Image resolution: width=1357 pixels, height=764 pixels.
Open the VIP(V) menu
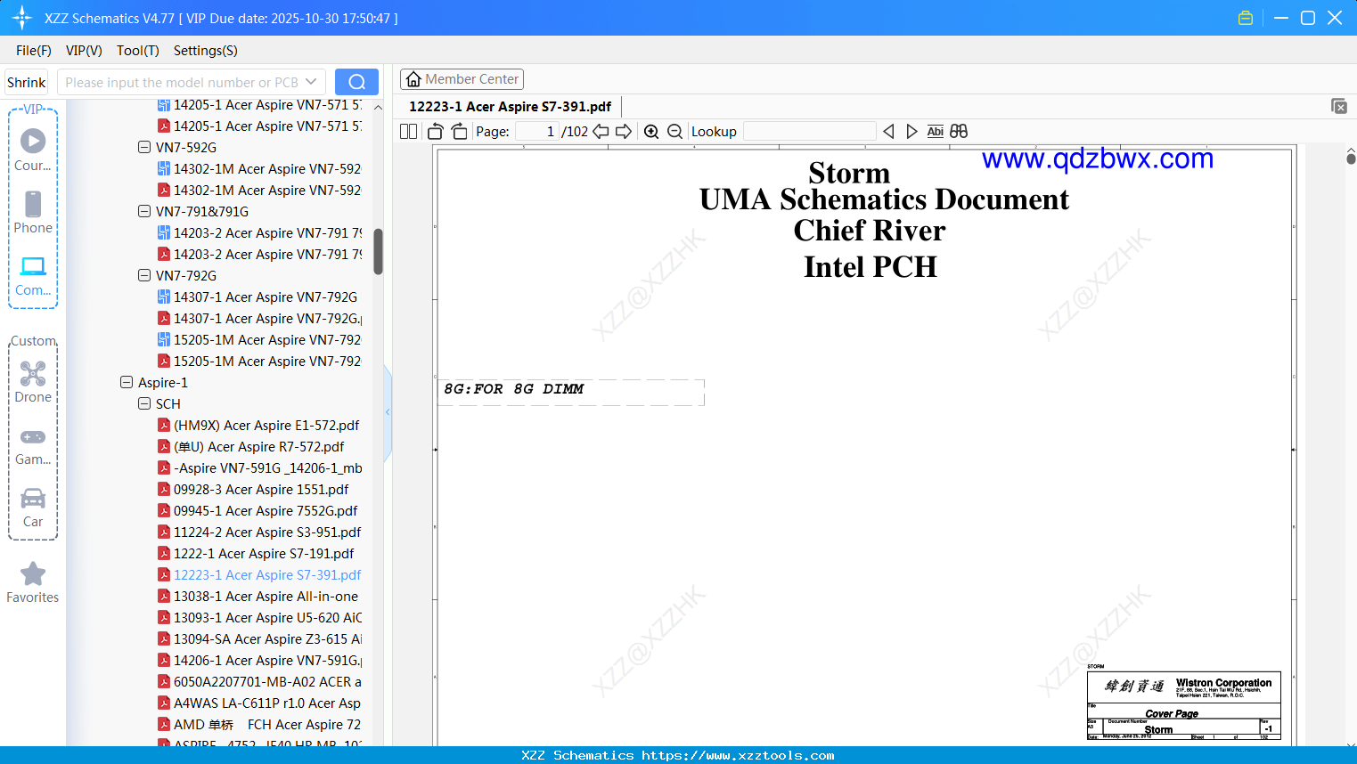pos(84,51)
